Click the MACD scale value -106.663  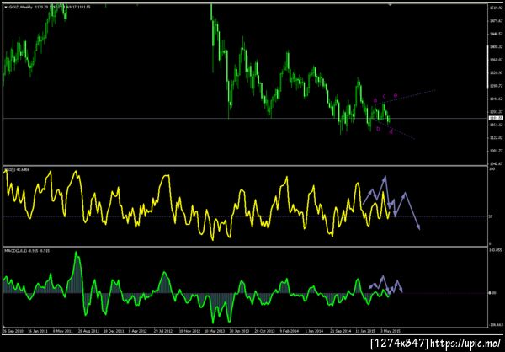(x=495, y=325)
